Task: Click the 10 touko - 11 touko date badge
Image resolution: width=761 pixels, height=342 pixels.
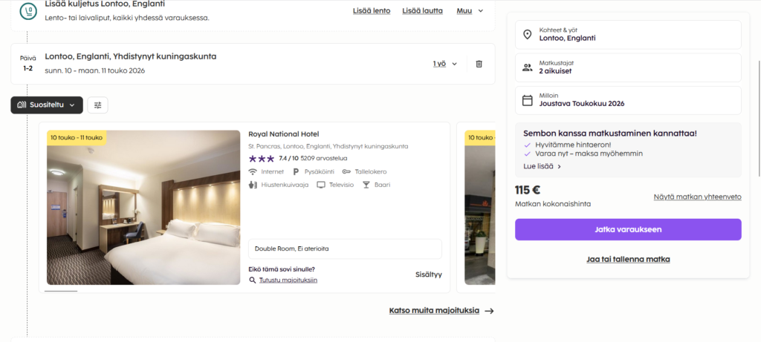Action: [77, 137]
